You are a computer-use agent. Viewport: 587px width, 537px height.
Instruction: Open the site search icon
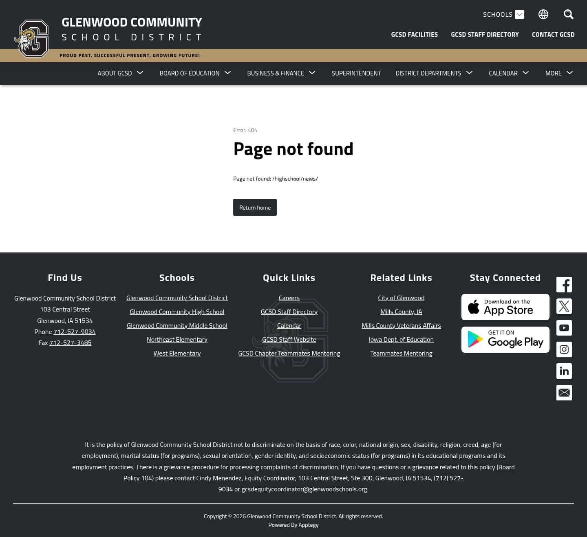[x=568, y=14]
